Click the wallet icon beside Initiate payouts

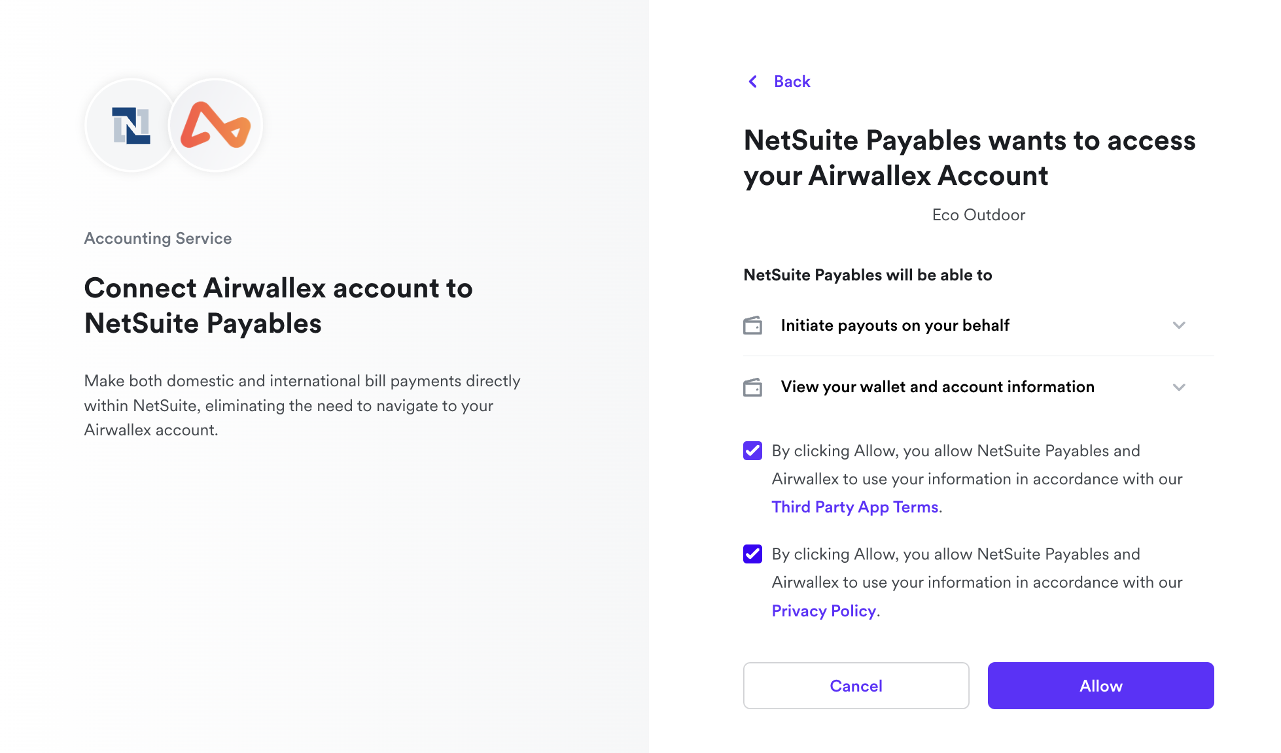pyautogui.click(x=752, y=325)
